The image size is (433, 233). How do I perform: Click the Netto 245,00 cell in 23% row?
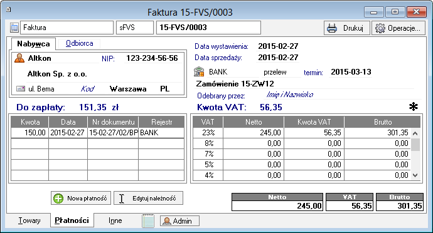click(x=254, y=133)
